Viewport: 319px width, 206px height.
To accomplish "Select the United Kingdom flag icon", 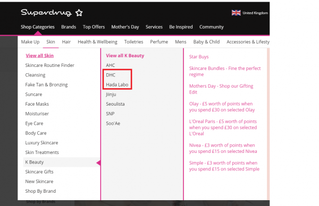I will pyautogui.click(x=236, y=13).
